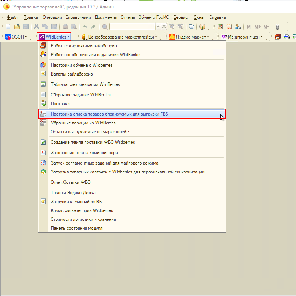The width and height of the screenshot is (296, 296).
Task: Open the Отчеты menu
Action: pyautogui.click(x=128, y=17)
